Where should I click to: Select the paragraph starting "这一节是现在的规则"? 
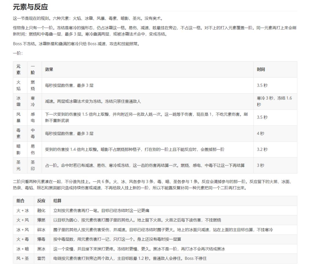point(88,19)
